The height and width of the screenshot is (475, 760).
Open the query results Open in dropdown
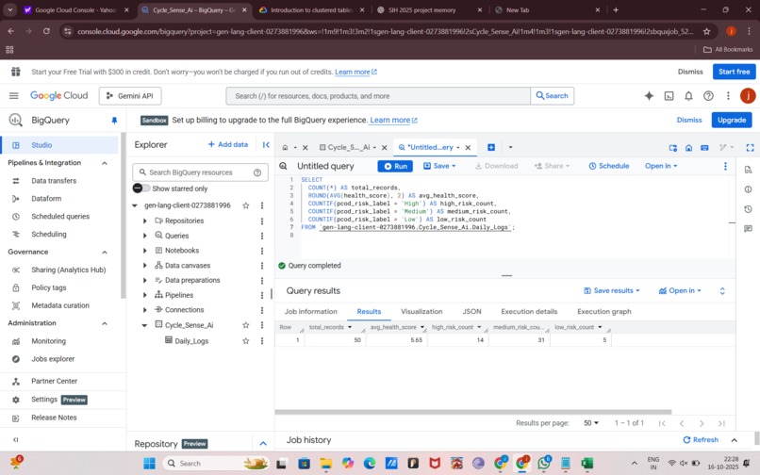(680, 290)
